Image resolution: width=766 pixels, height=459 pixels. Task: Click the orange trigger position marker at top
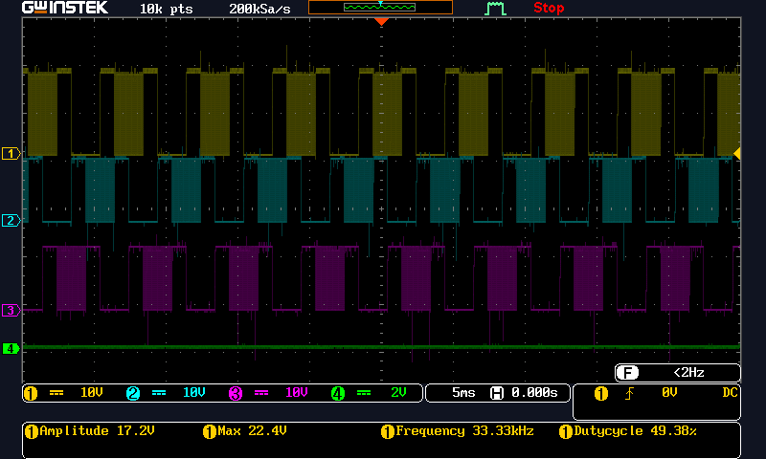[381, 21]
